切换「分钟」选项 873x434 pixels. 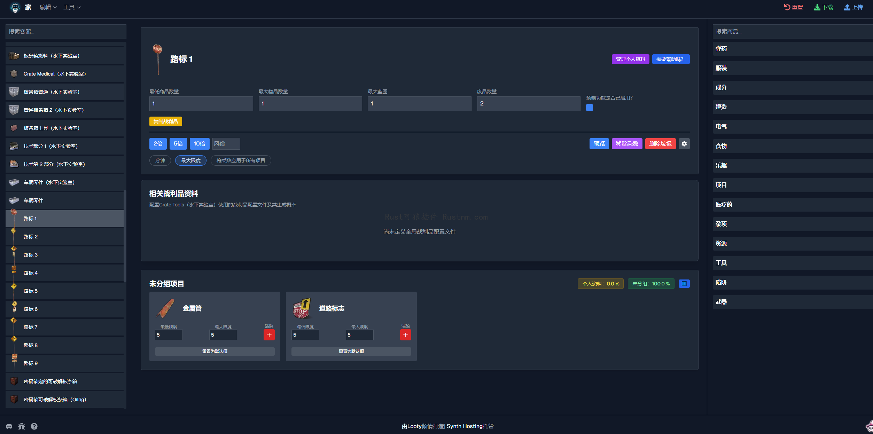point(160,160)
